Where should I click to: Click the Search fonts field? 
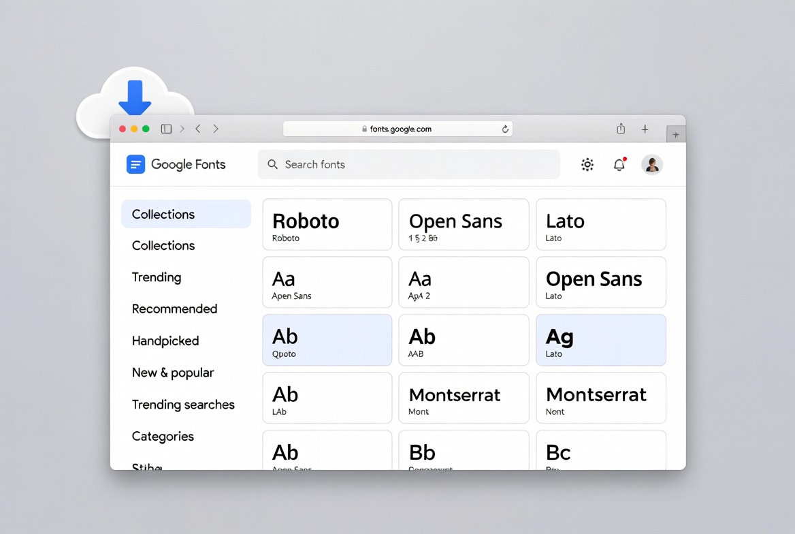pyautogui.click(x=408, y=164)
